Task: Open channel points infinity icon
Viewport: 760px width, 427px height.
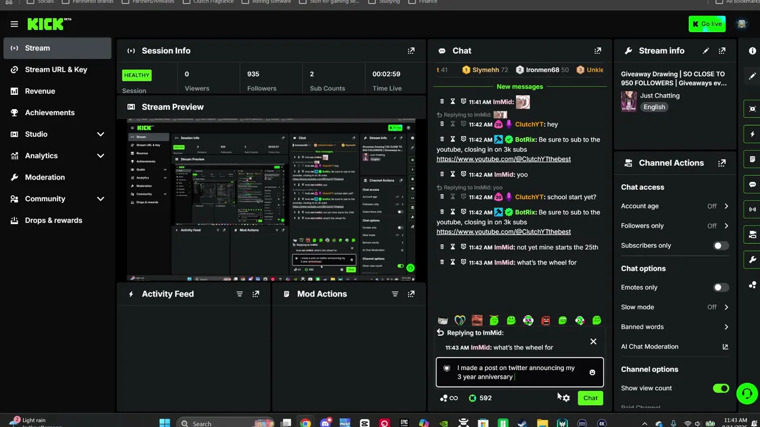Action: (x=454, y=398)
